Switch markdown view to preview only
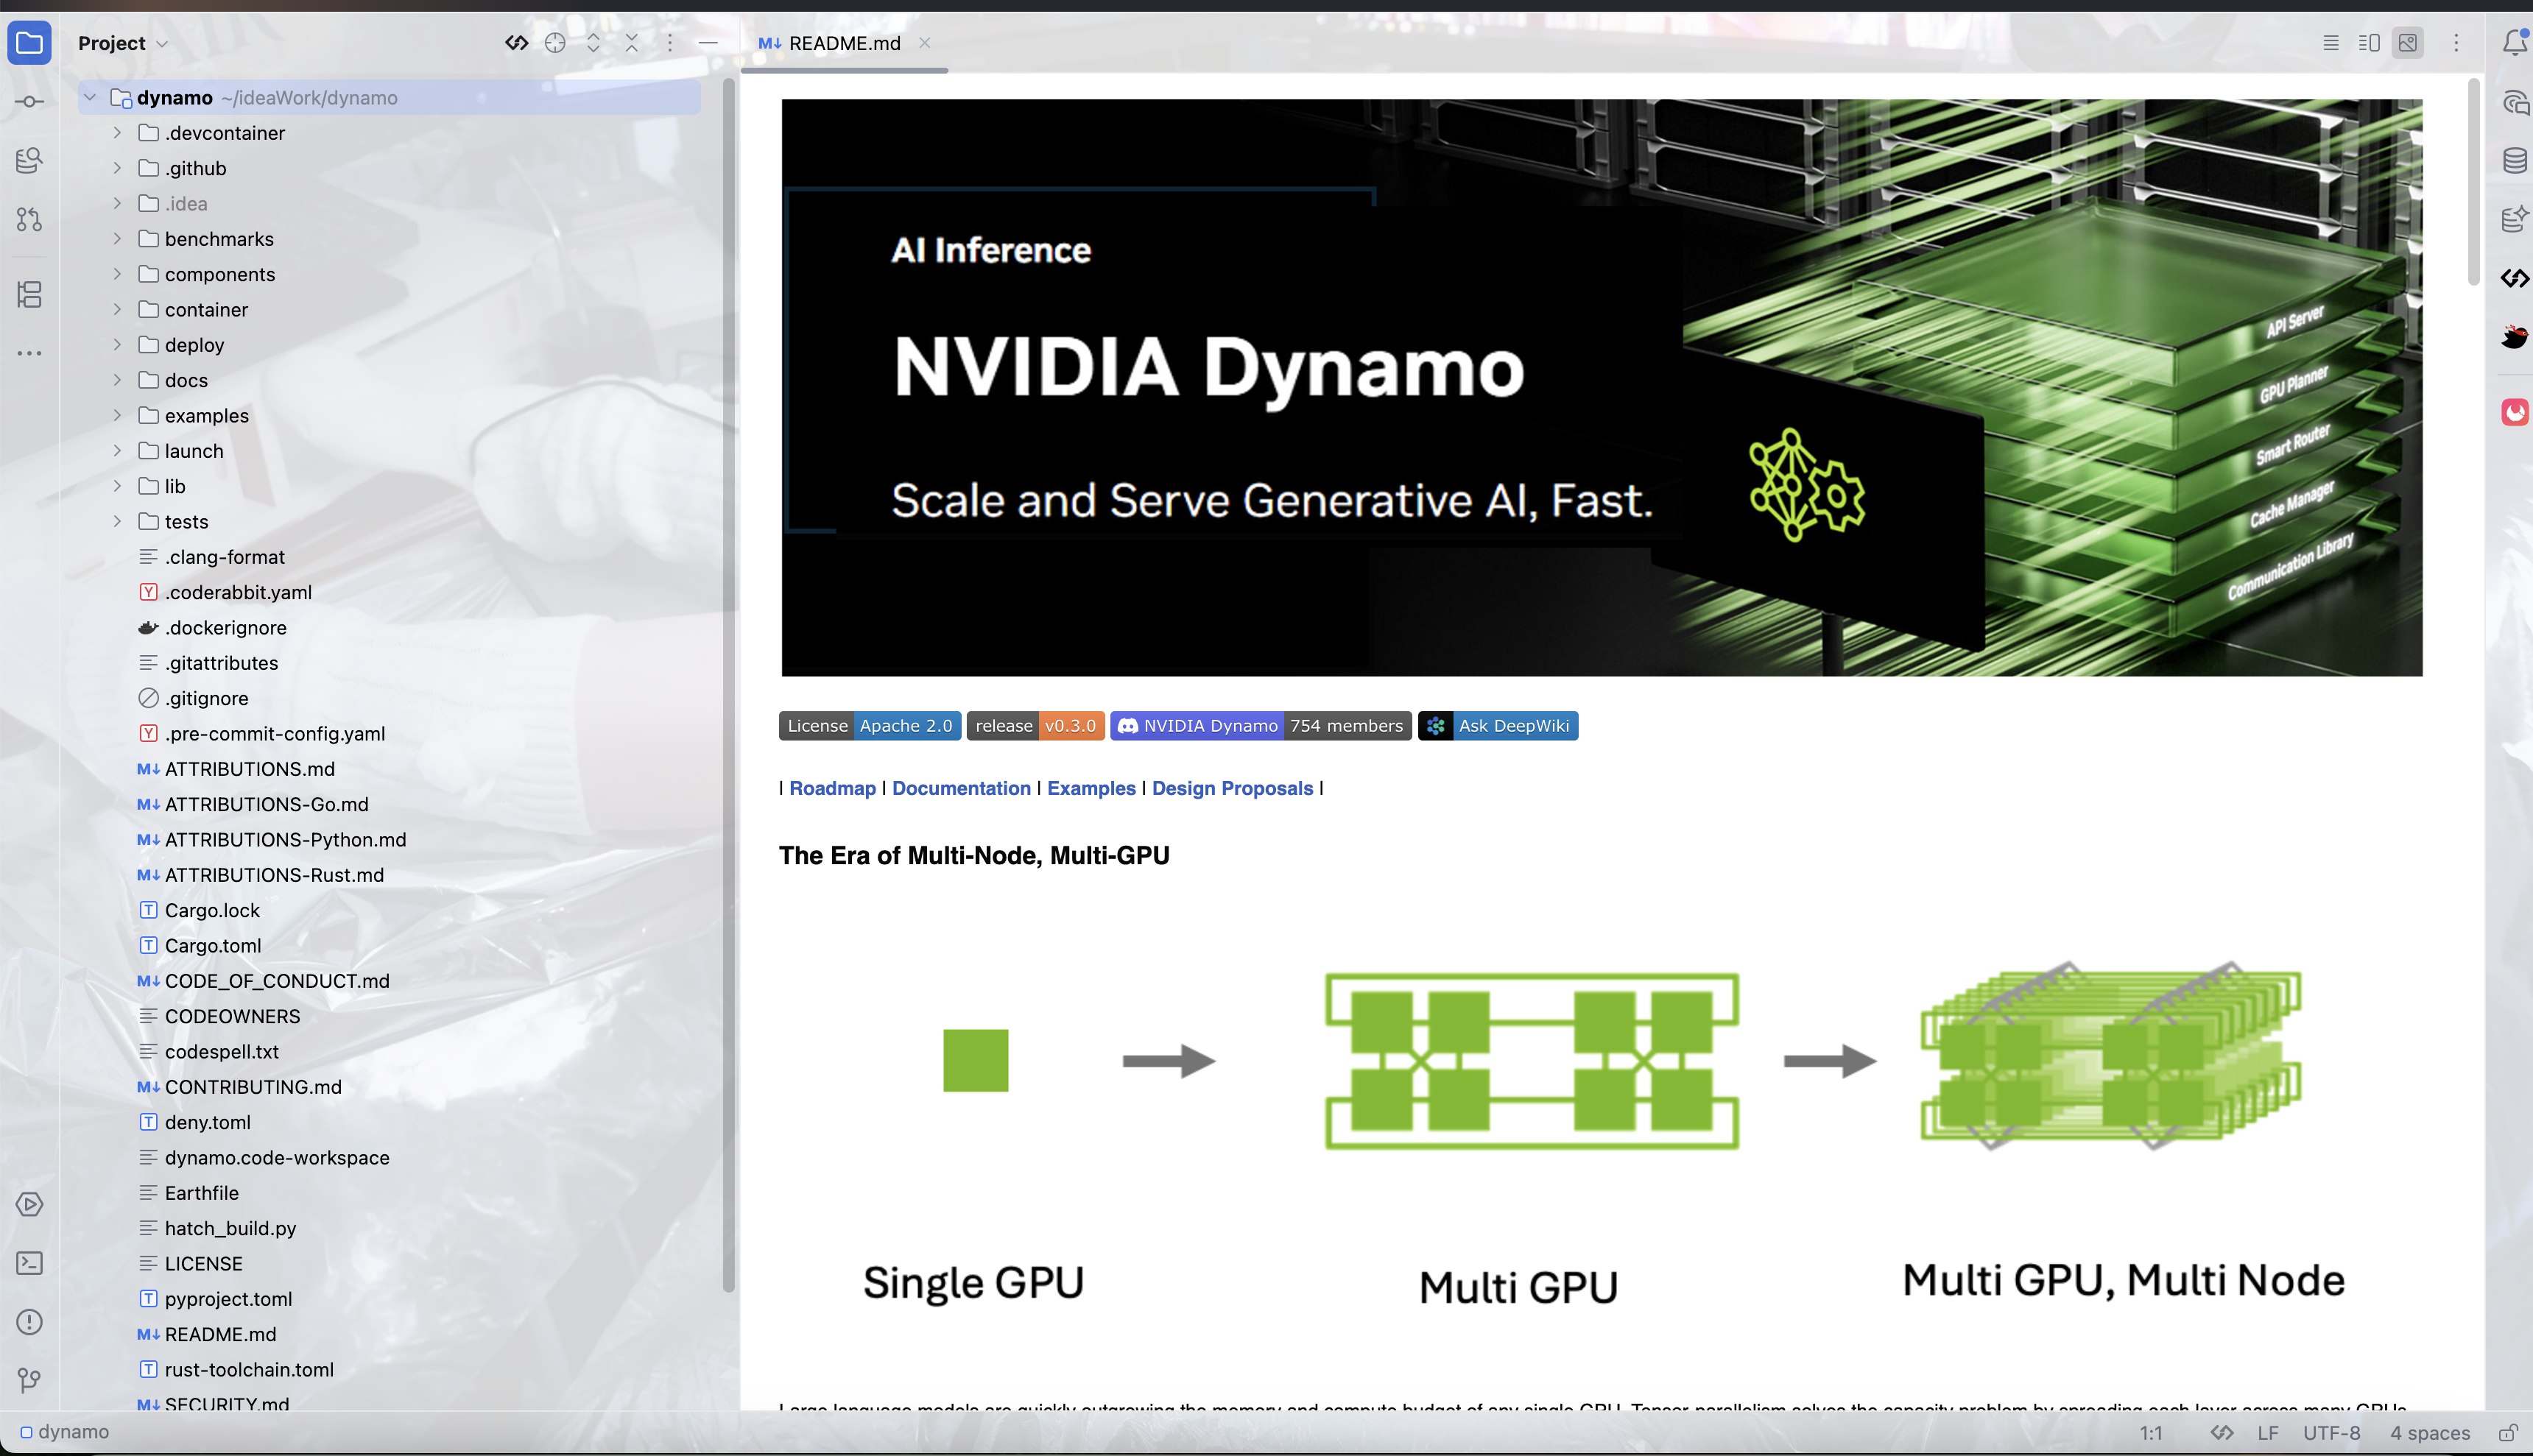The image size is (2533, 1456). [2408, 43]
